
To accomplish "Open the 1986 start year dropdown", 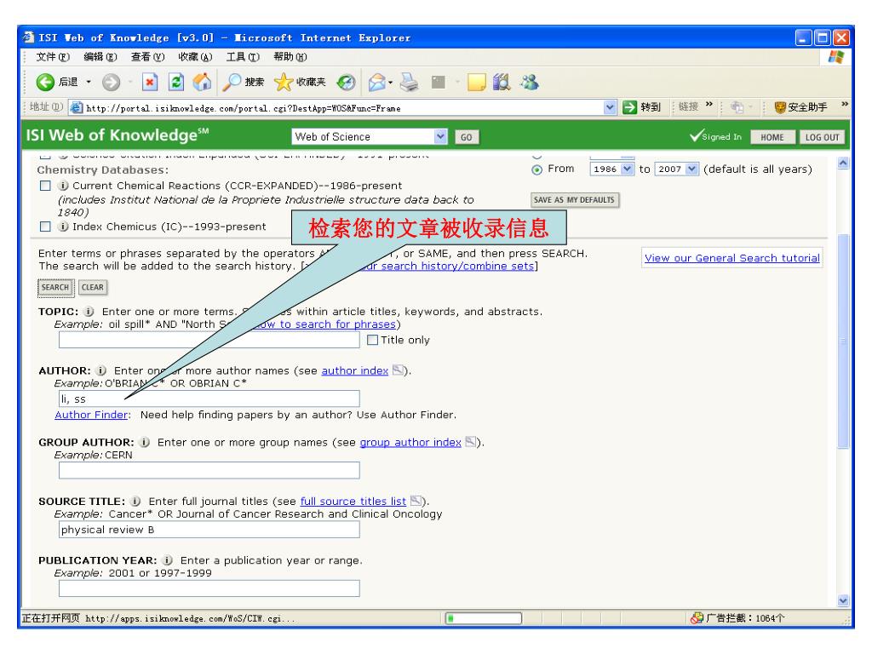I will tap(628, 169).
